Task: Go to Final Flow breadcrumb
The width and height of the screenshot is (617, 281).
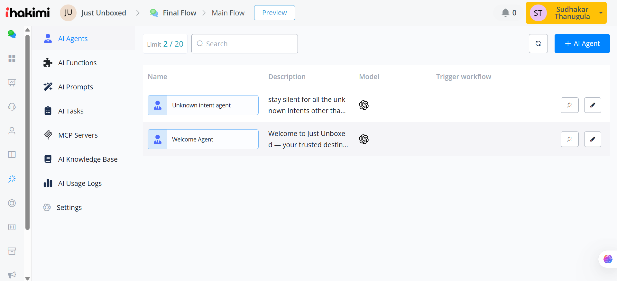Action: [180, 13]
